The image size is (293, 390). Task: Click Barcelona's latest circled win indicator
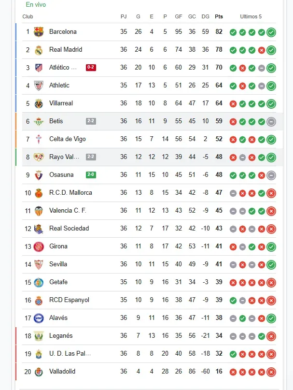(271, 32)
